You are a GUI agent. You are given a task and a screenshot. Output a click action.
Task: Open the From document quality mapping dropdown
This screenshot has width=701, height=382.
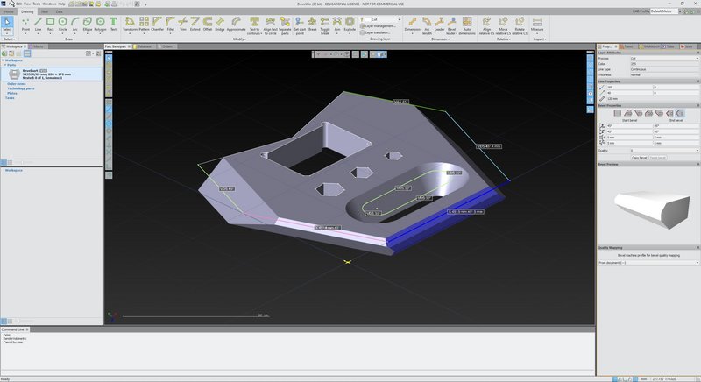[647, 261]
